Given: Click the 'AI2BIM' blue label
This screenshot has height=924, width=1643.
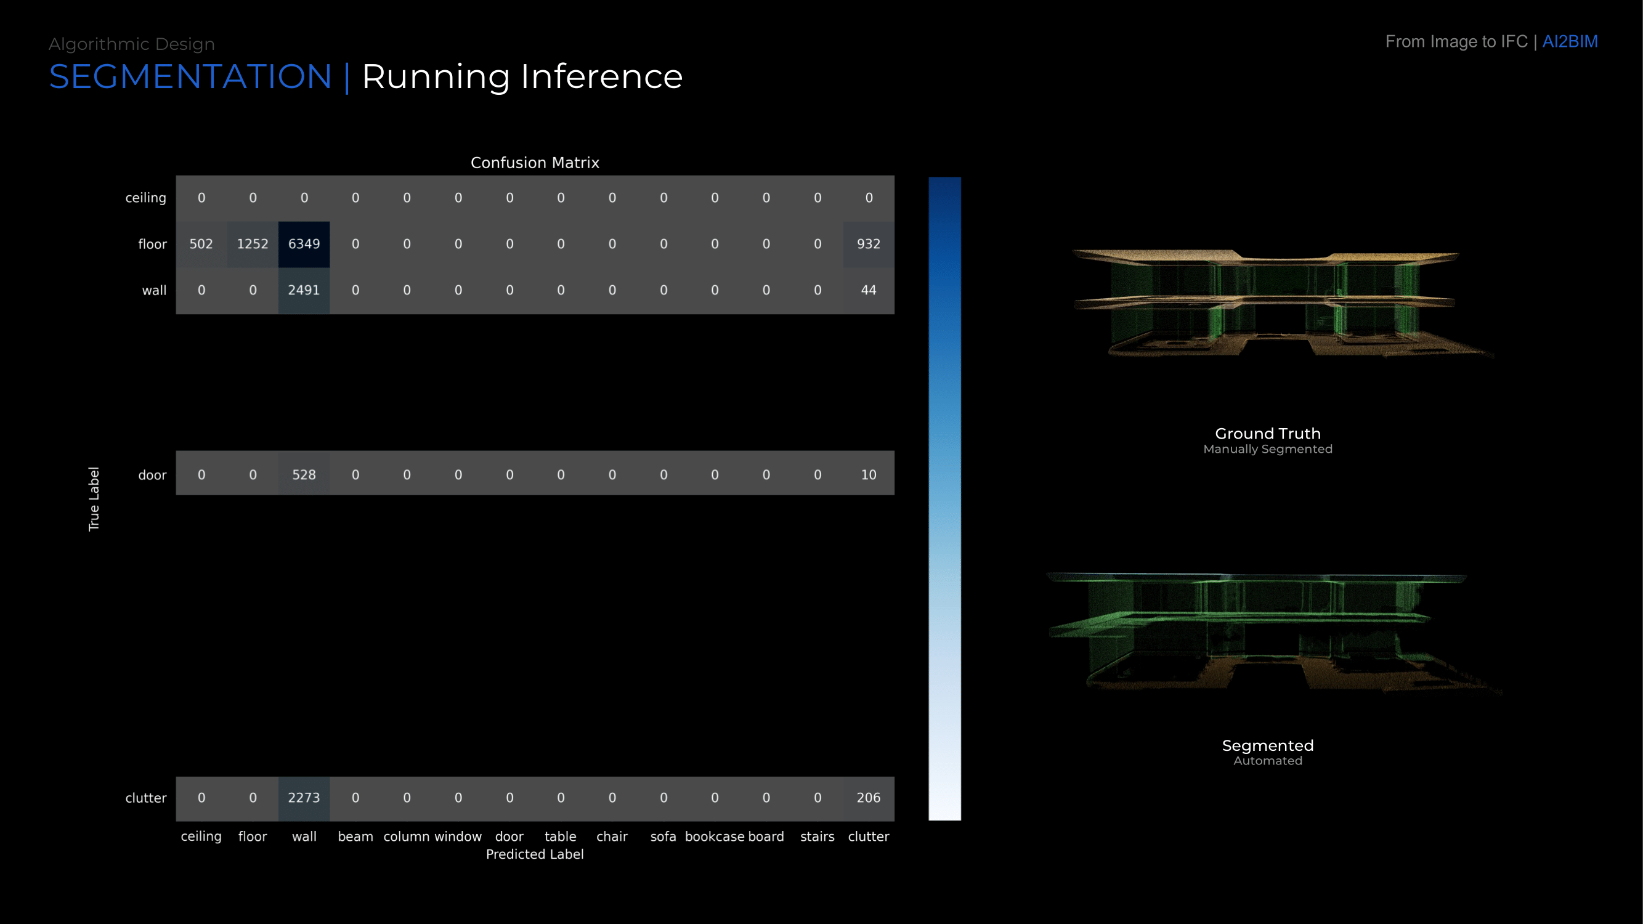Looking at the screenshot, I should [x=1570, y=41].
